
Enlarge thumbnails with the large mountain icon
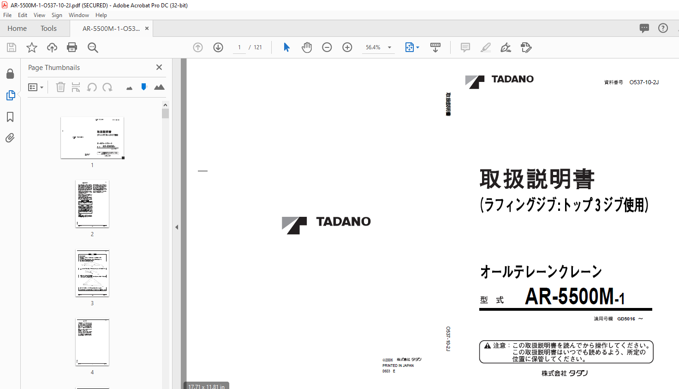coord(159,87)
